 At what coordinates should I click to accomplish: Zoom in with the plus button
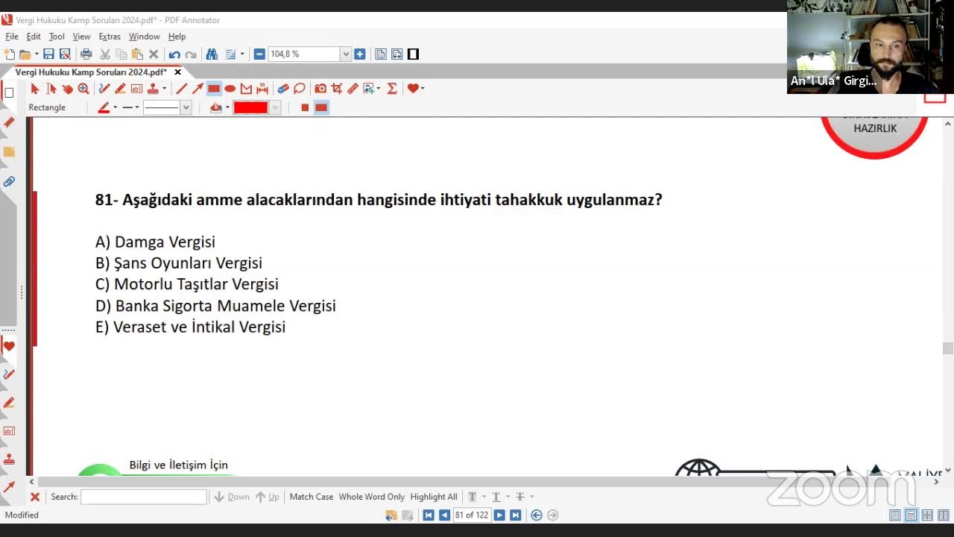tap(360, 54)
